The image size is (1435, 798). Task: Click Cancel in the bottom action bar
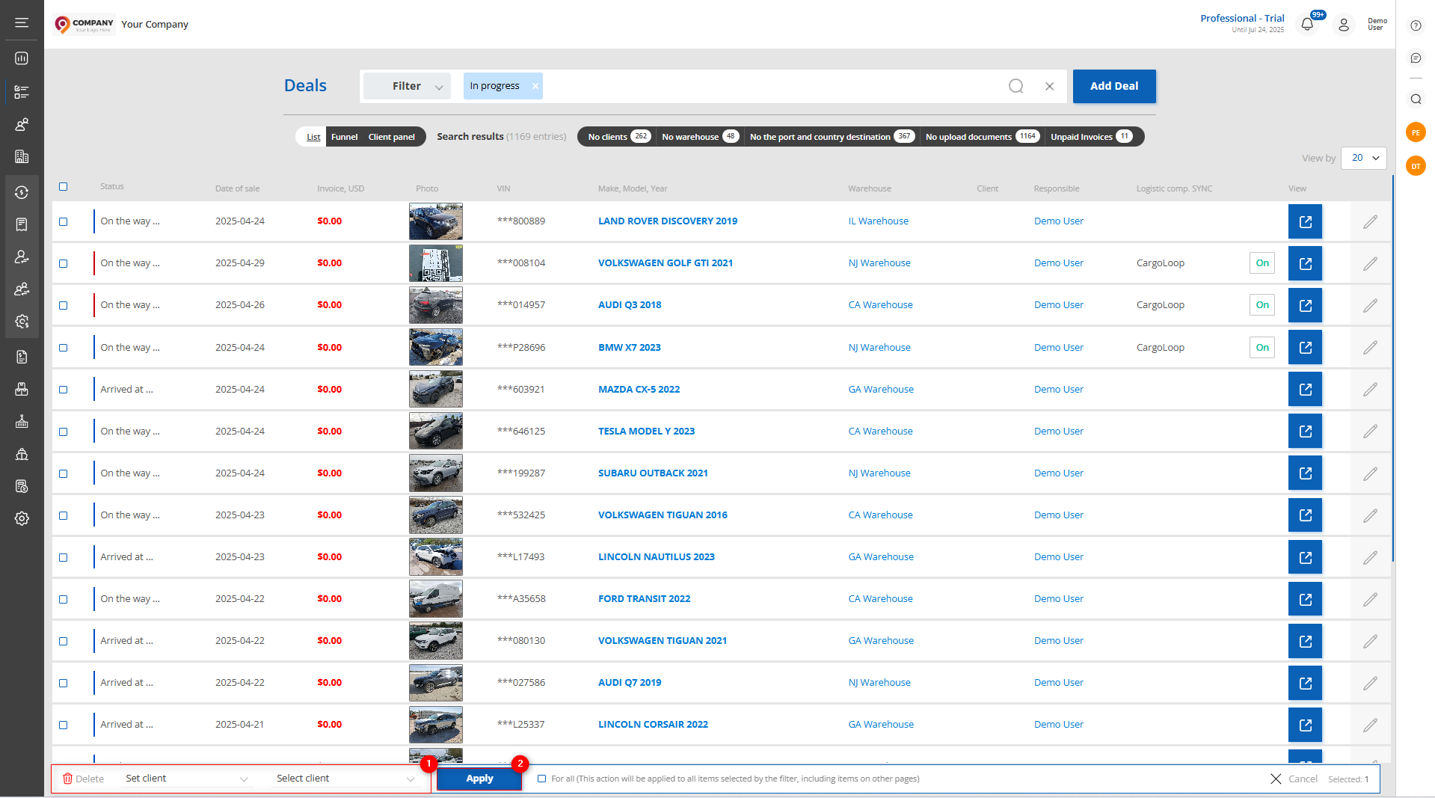(x=1294, y=779)
